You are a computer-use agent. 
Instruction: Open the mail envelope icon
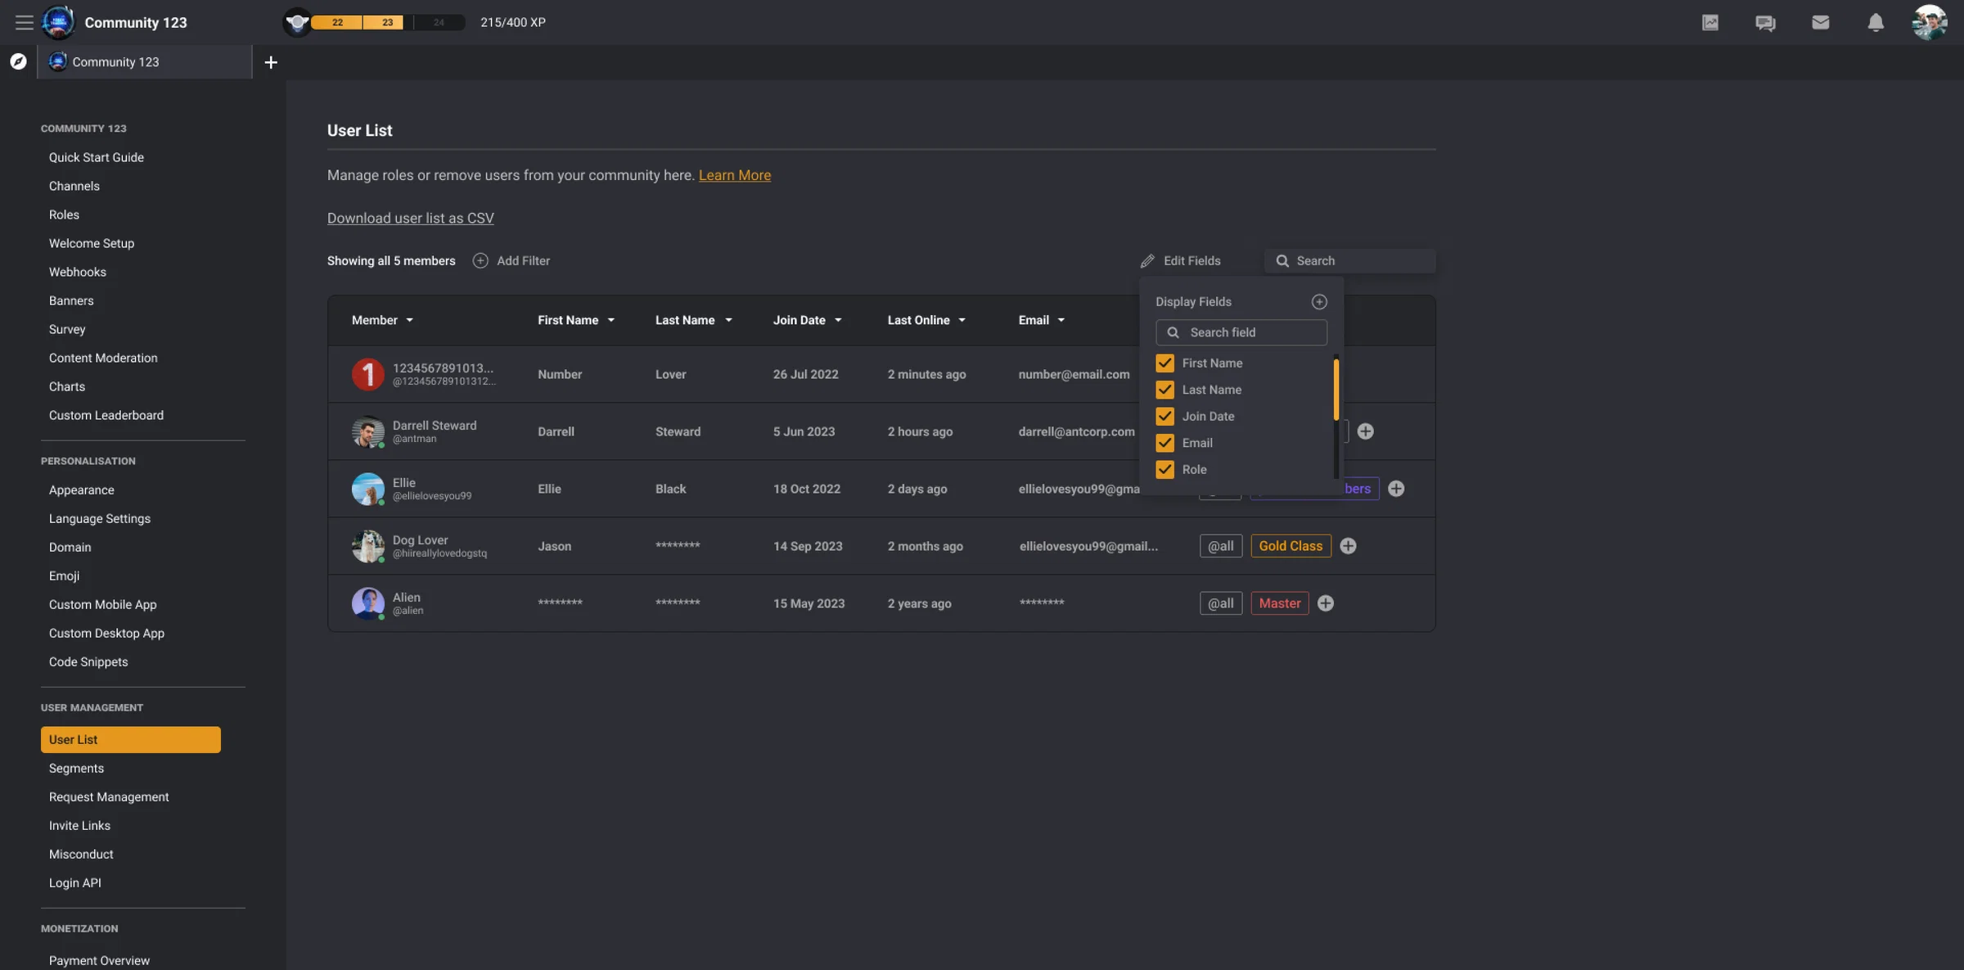point(1820,22)
